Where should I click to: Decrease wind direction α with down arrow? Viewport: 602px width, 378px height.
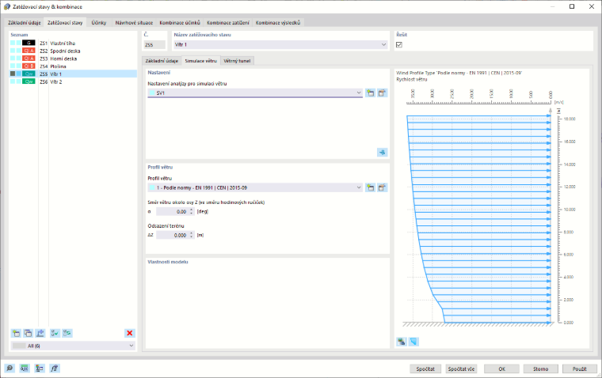pos(192,214)
